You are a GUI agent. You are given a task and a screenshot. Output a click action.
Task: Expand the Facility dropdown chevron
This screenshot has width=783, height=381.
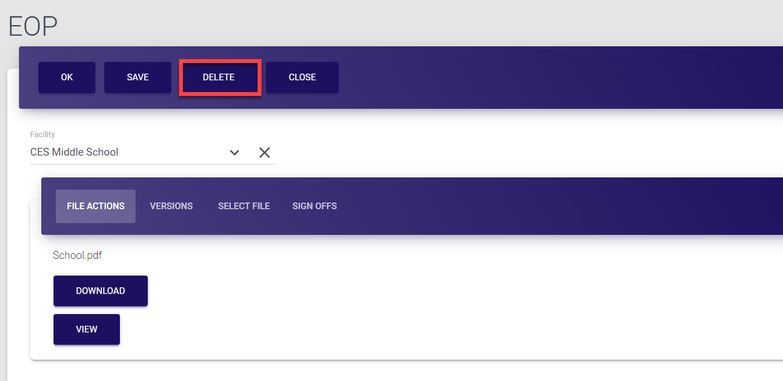pyautogui.click(x=235, y=152)
